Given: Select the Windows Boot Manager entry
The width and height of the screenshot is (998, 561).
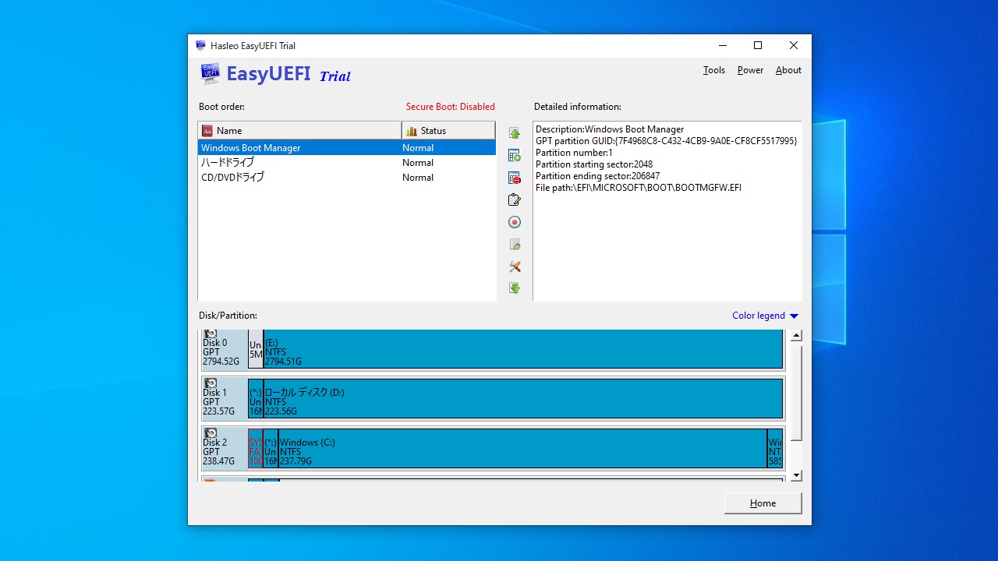Looking at the screenshot, I should [x=346, y=148].
